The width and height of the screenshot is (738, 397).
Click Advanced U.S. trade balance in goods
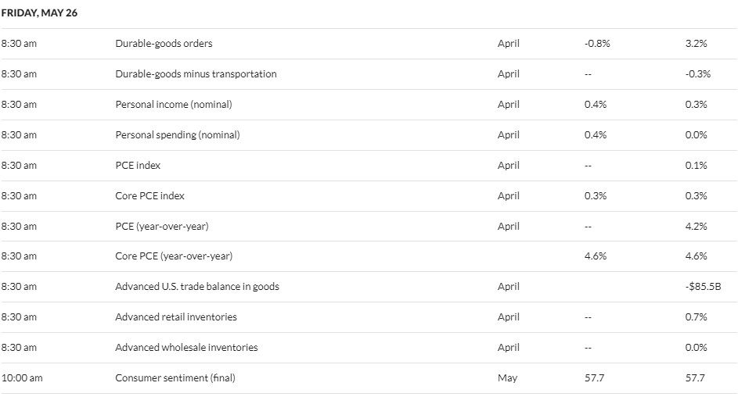[x=197, y=287]
